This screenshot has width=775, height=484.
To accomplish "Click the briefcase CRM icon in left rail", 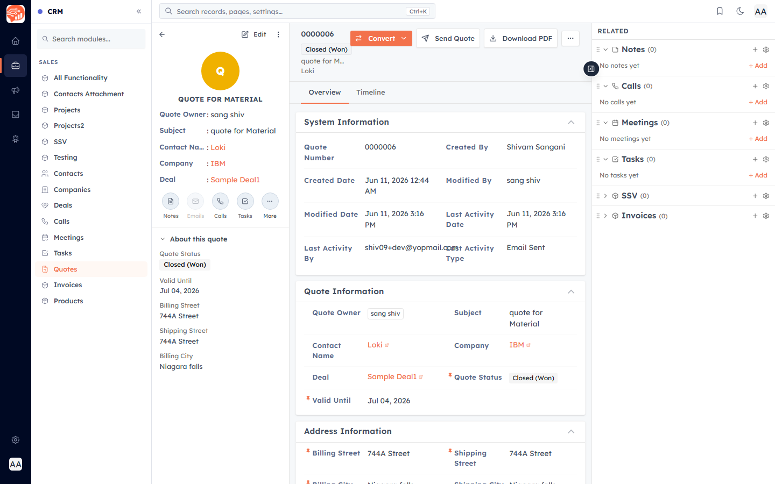I will 16,66.
